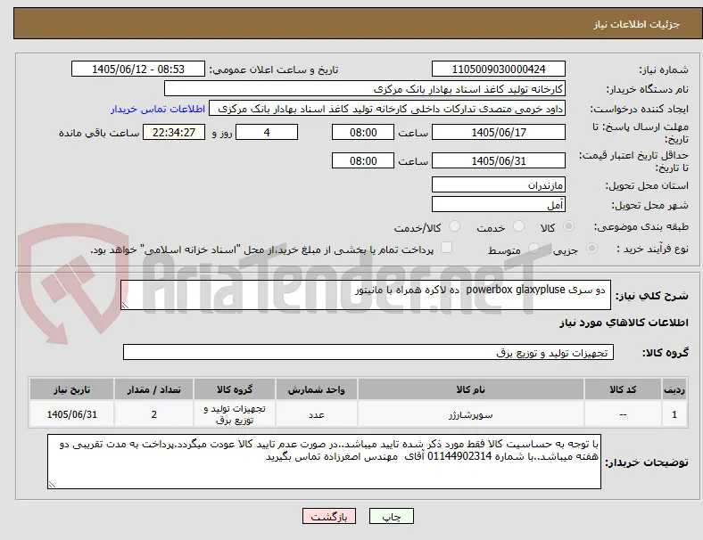Click the powerbox glaxypluse description textarea
Image resolution: width=703 pixels, height=540 pixels.
[366, 295]
